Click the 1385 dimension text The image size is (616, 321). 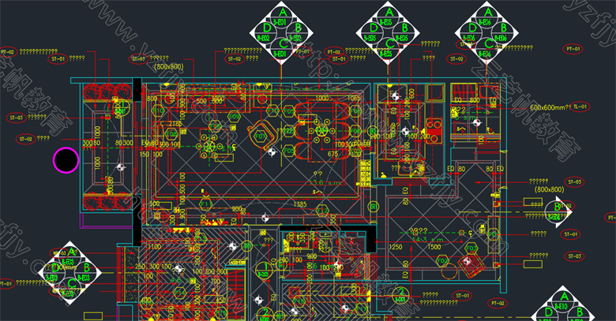pyautogui.click(x=300, y=204)
